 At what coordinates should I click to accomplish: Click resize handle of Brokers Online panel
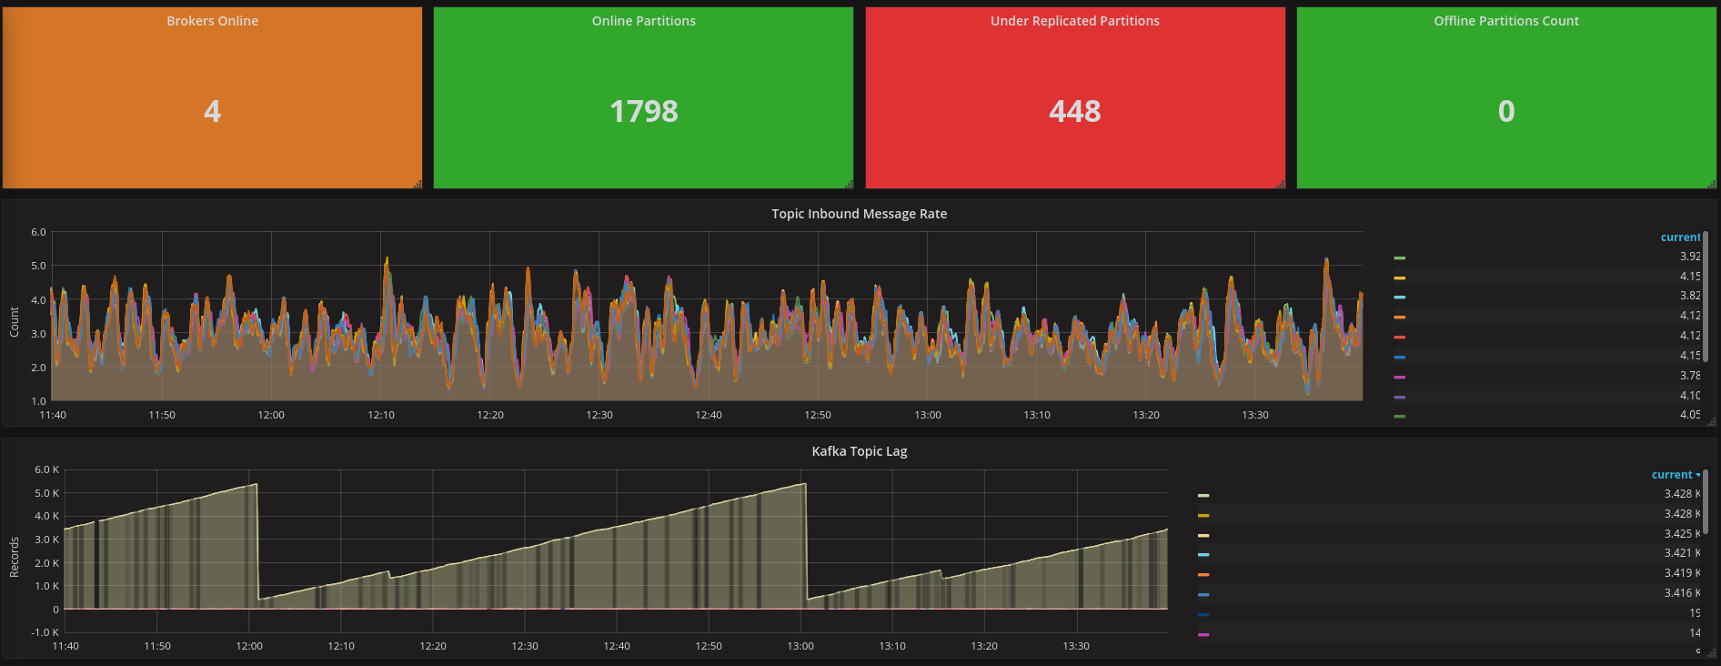[x=418, y=184]
